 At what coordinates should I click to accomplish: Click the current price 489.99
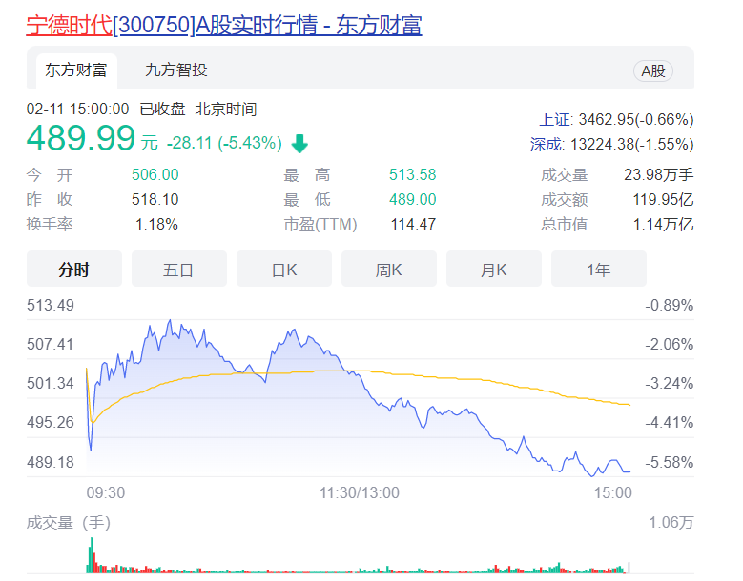(81, 140)
